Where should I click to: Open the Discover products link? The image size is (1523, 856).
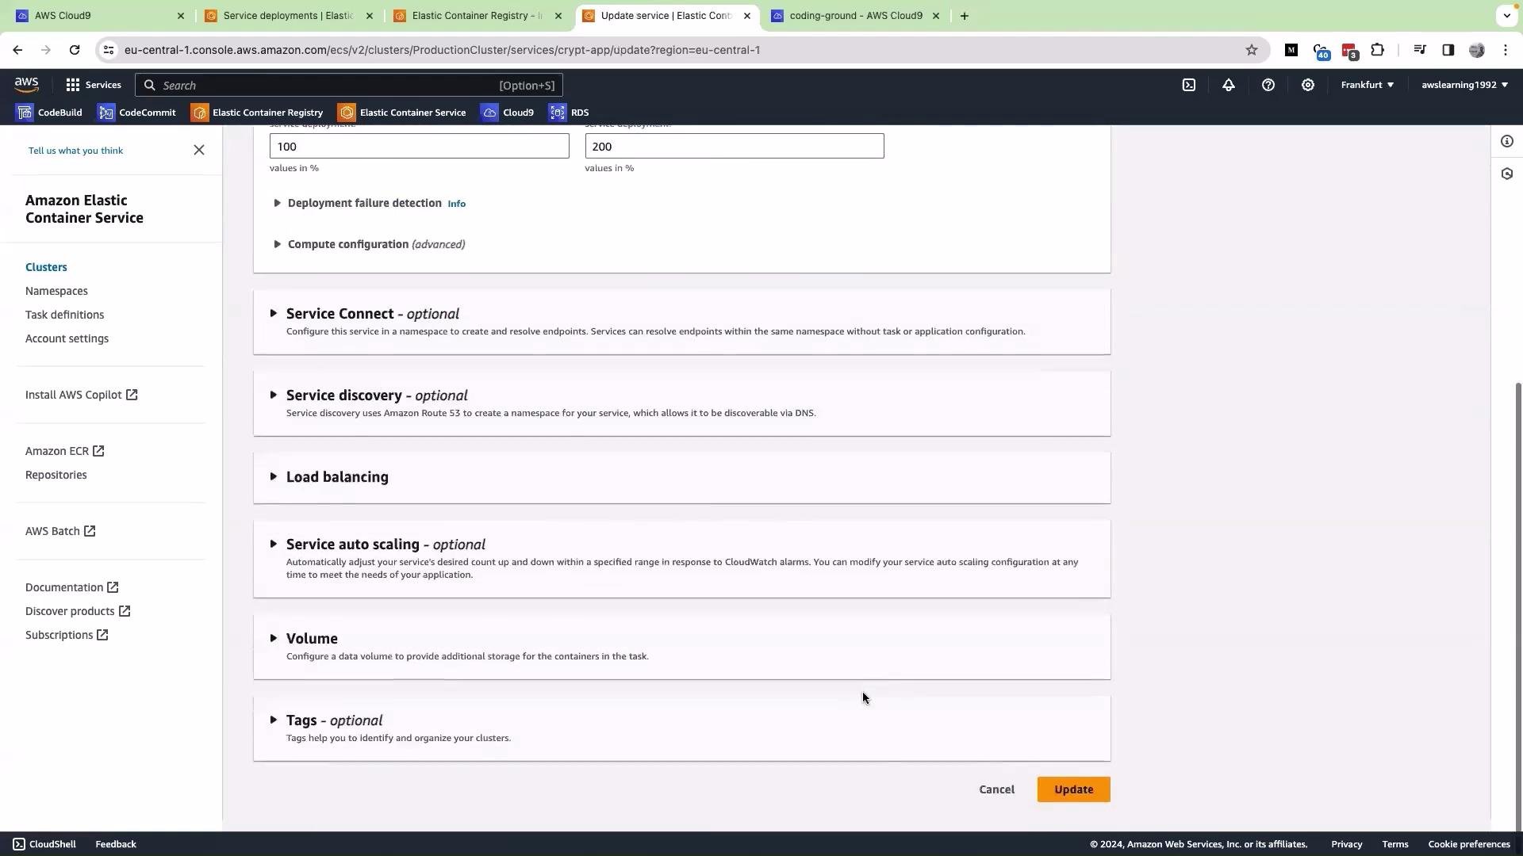(x=78, y=611)
